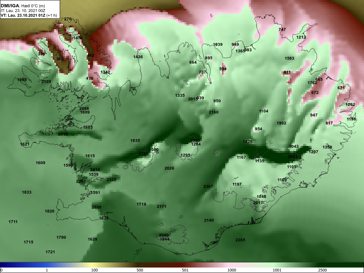Click the map value 1476

[78, 38]
